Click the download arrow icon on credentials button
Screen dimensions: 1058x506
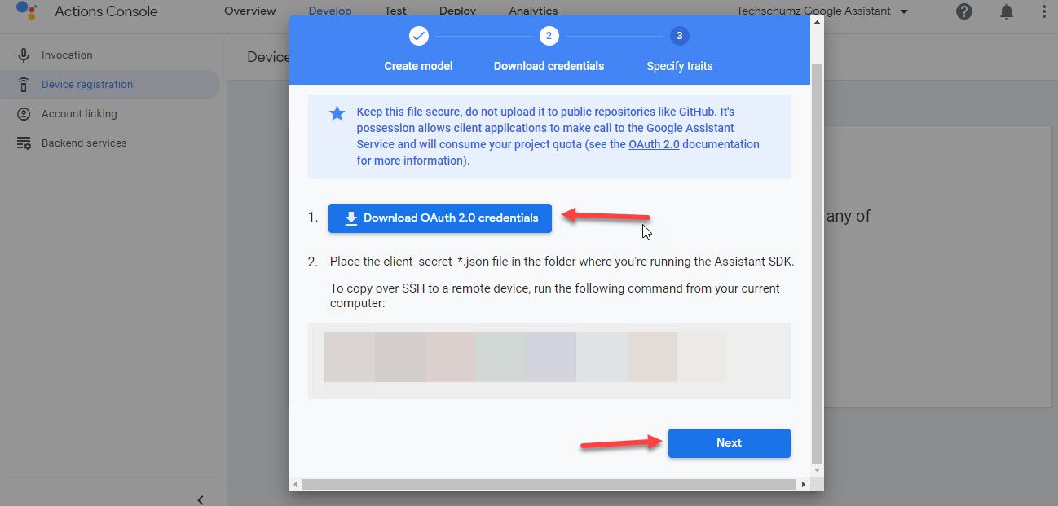[x=351, y=217]
